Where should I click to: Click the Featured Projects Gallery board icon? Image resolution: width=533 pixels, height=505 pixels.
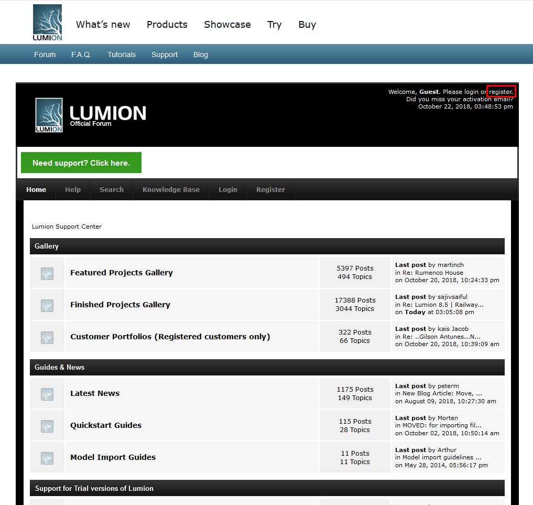(47, 273)
